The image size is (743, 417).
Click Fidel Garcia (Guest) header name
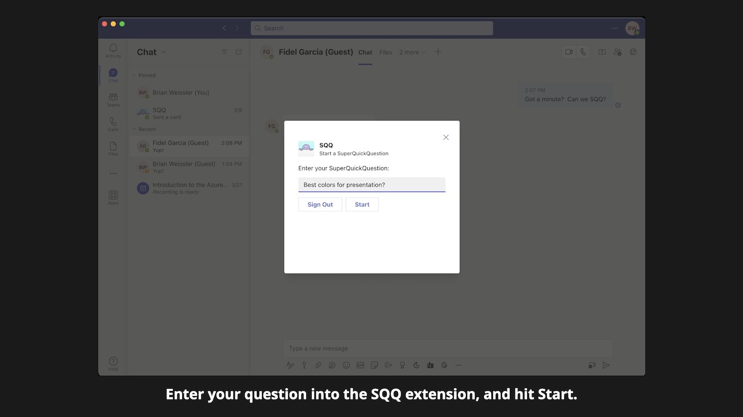(x=316, y=52)
